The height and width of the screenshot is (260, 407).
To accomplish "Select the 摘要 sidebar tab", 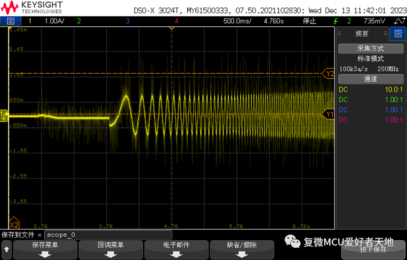I will [362, 34].
